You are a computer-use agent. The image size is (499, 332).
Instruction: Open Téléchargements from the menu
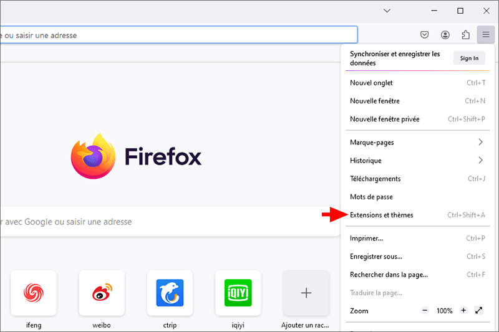417,179
